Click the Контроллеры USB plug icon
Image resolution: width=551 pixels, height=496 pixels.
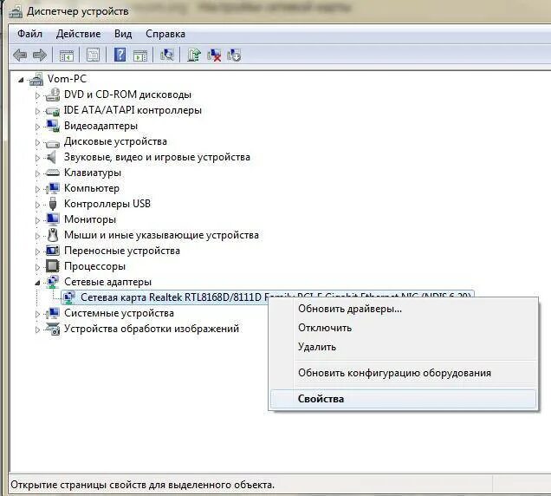(53, 204)
